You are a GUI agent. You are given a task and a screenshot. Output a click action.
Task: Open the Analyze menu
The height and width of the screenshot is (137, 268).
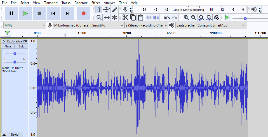pyautogui.click(x=110, y=3)
